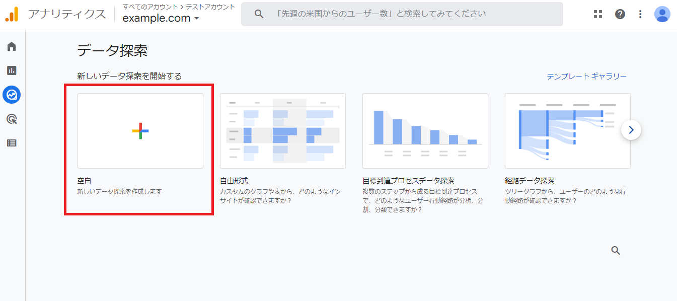The width and height of the screenshot is (677, 301).
Task: Open the example.com property dropdown
Action: [161, 18]
